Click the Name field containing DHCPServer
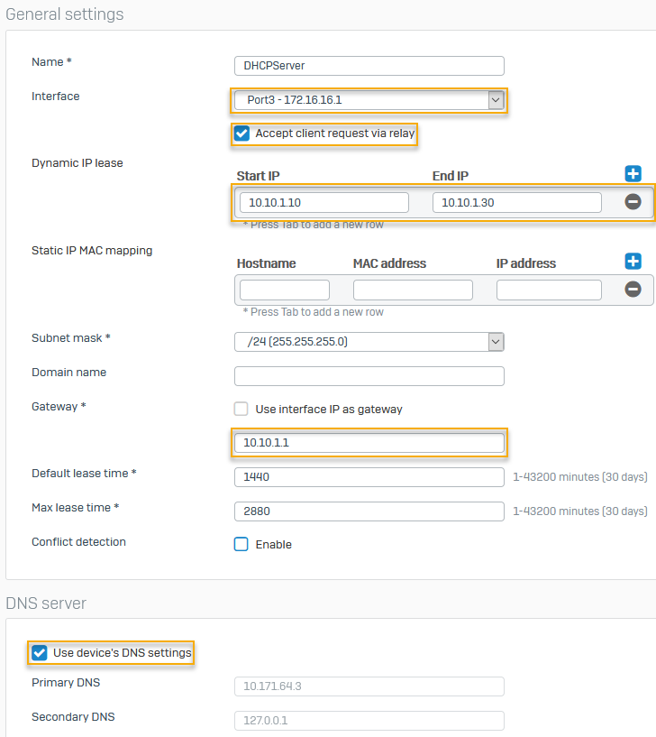This screenshot has width=656, height=737. (369, 65)
